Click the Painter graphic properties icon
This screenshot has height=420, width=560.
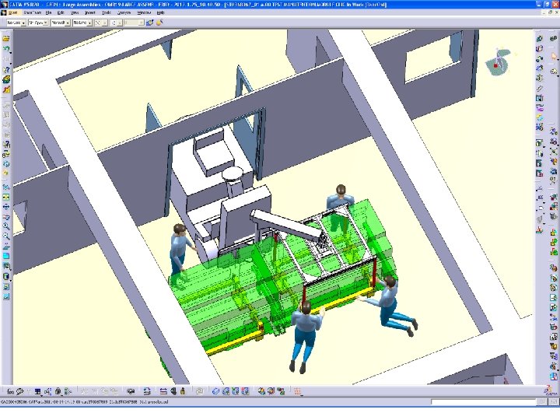[x=149, y=23]
